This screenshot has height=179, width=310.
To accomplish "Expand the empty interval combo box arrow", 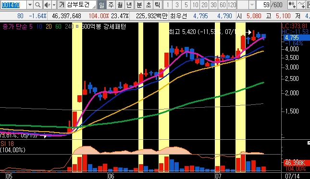I will pos(252,5).
